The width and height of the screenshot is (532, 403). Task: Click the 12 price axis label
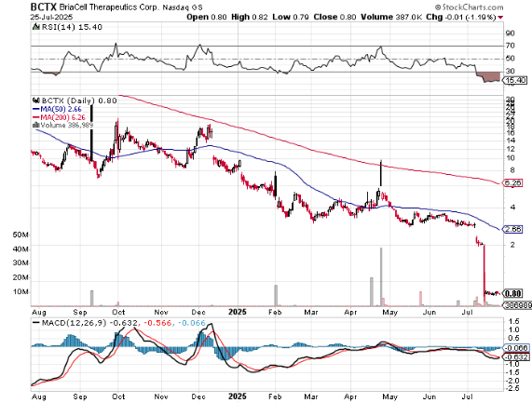click(x=510, y=149)
